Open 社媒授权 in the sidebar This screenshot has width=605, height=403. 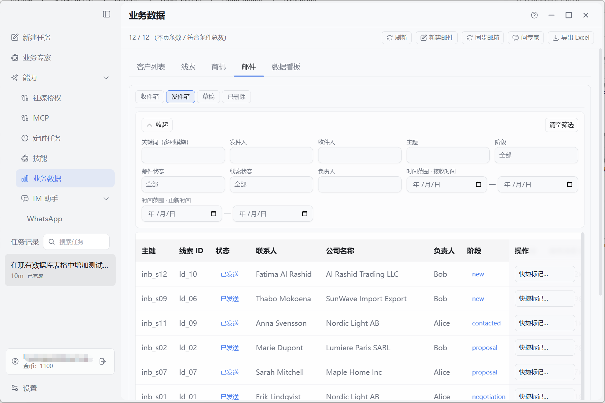(x=41, y=98)
